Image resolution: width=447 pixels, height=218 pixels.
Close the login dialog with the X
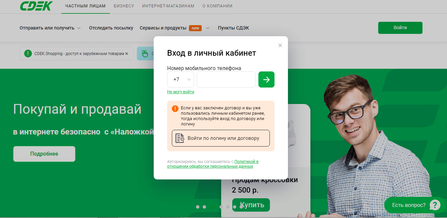[x=280, y=45]
